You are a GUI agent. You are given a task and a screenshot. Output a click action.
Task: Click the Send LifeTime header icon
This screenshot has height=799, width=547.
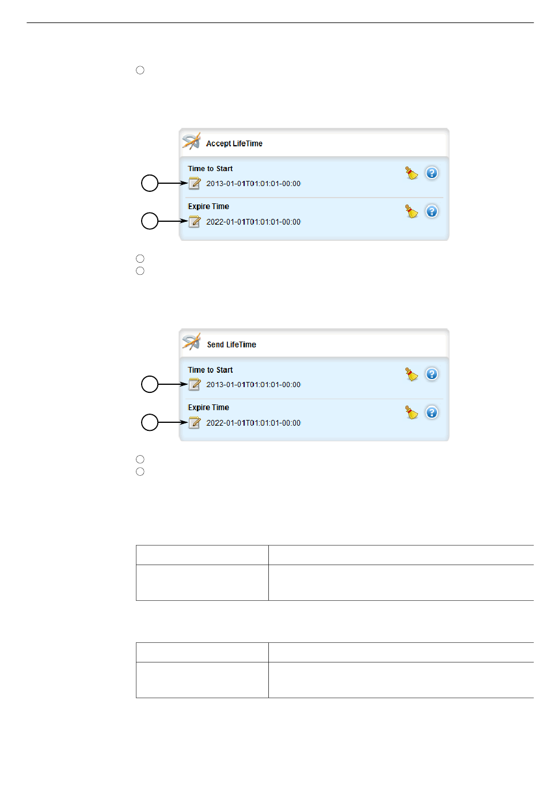tap(191, 342)
